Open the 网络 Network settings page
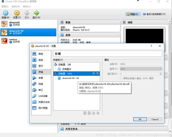This screenshot has width=172, height=137. [41, 84]
